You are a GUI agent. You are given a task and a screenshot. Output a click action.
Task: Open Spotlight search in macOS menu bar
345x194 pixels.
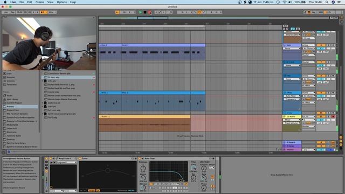coord(327,2)
